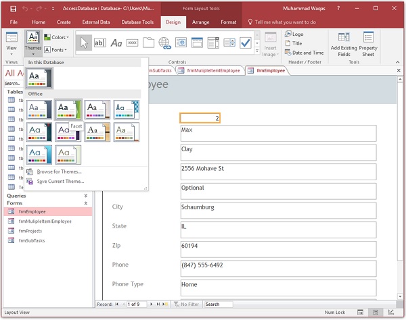
Task: Click the City field containing Schaumburg
Action: tap(277, 208)
